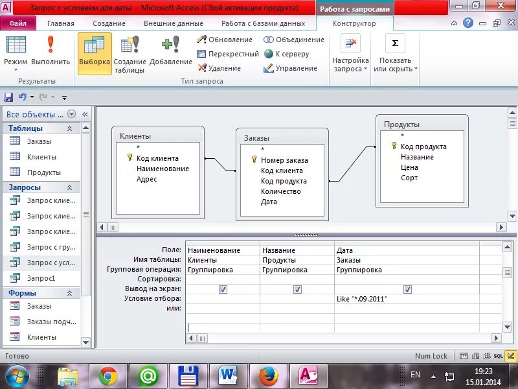Toggle Вывод на экран for Название column
The image size is (518, 389).
click(x=297, y=289)
